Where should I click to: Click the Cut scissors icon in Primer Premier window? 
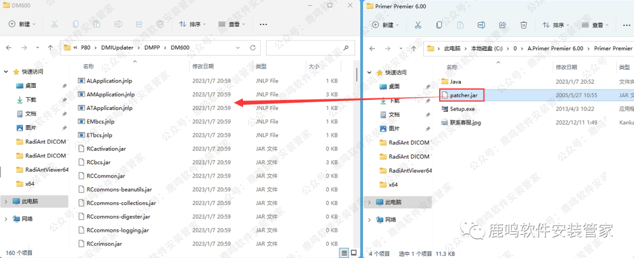418,25
